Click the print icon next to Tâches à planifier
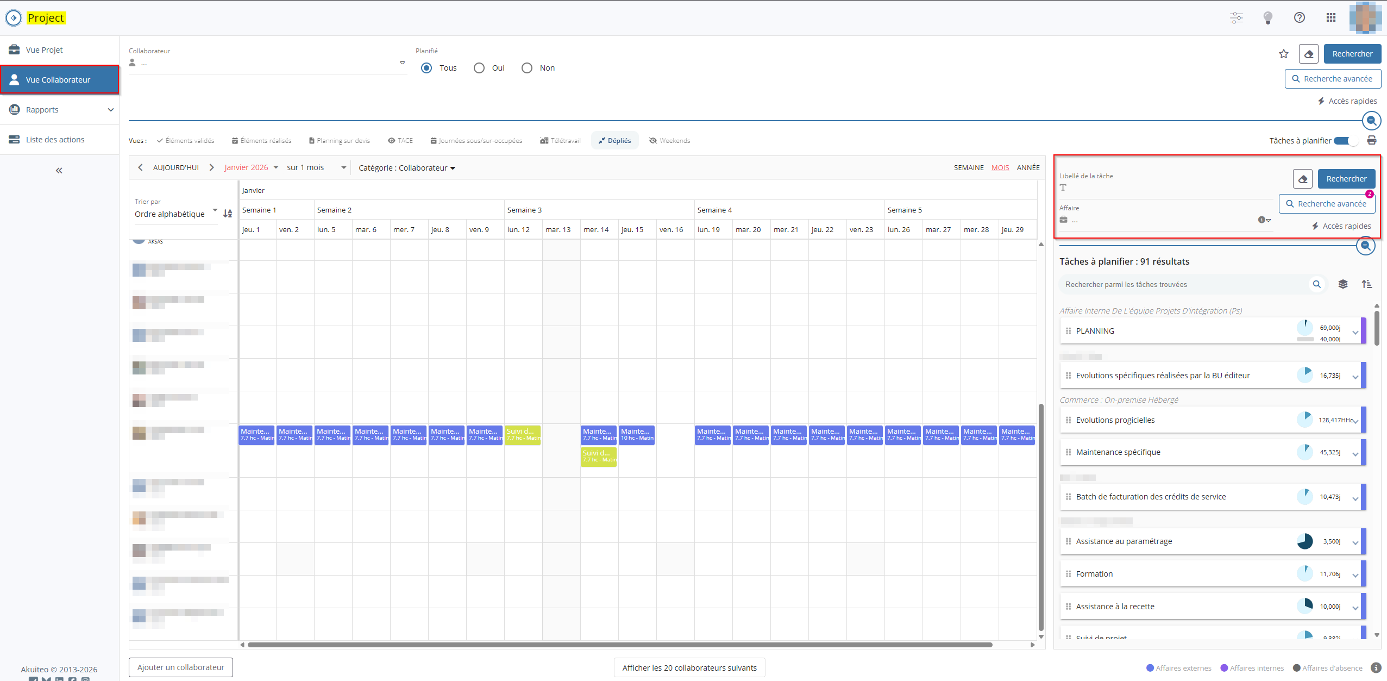Image resolution: width=1387 pixels, height=681 pixels. [x=1371, y=141]
